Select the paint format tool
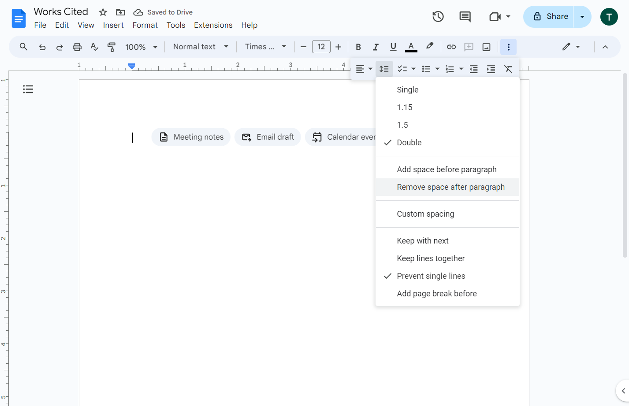 pyautogui.click(x=112, y=47)
